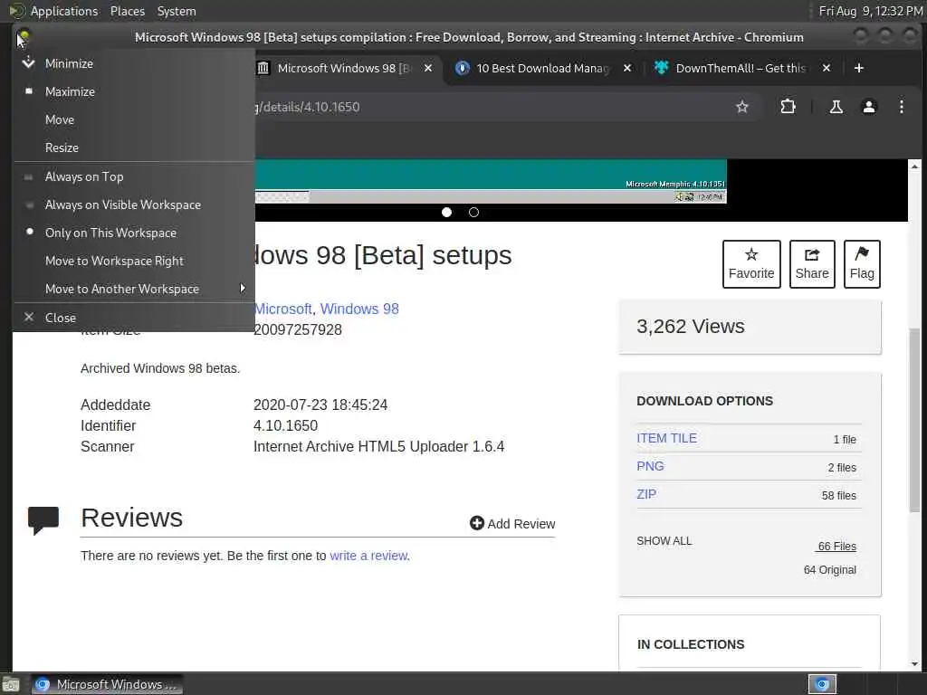Open Chromium three-dot menu

tap(901, 107)
